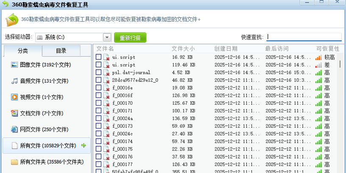Focus the 快速查找 search field
The image size is (346, 173).
click(x=304, y=37)
